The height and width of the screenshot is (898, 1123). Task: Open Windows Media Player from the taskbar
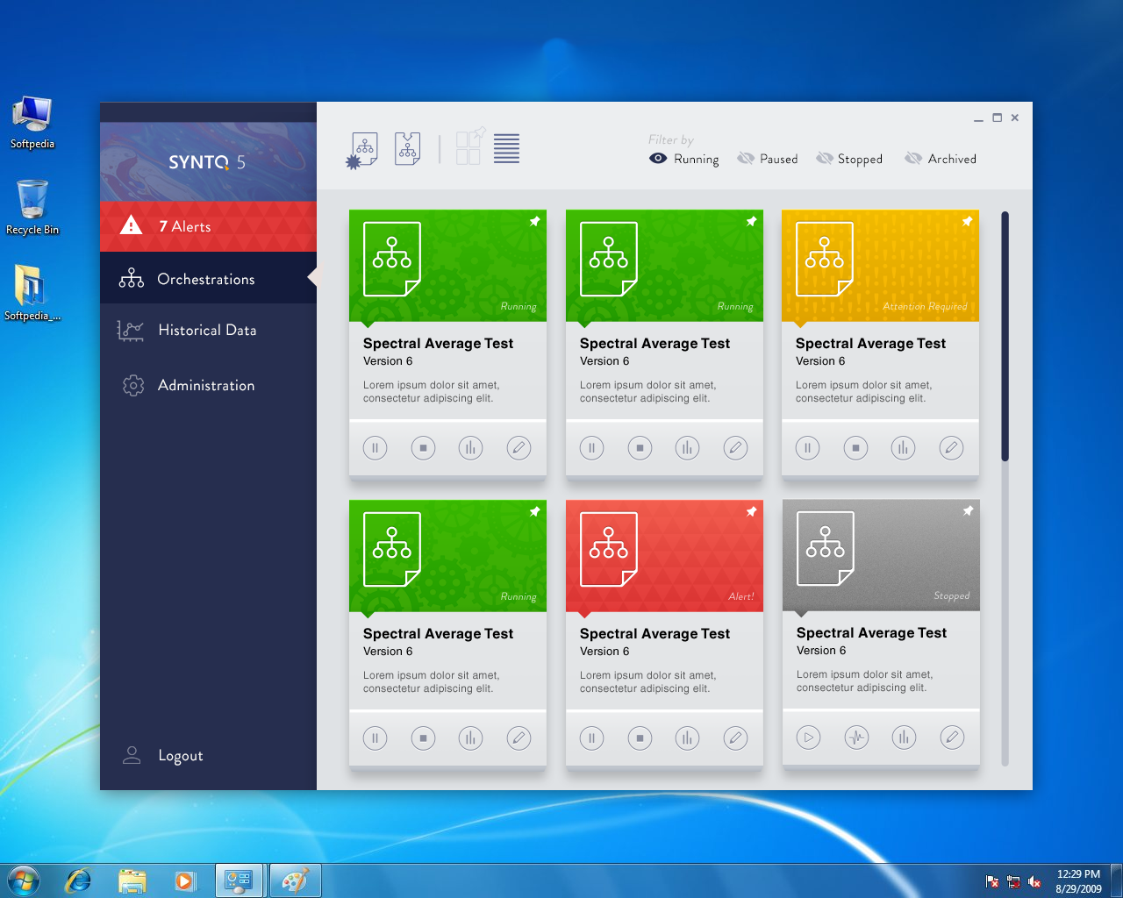(x=185, y=880)
